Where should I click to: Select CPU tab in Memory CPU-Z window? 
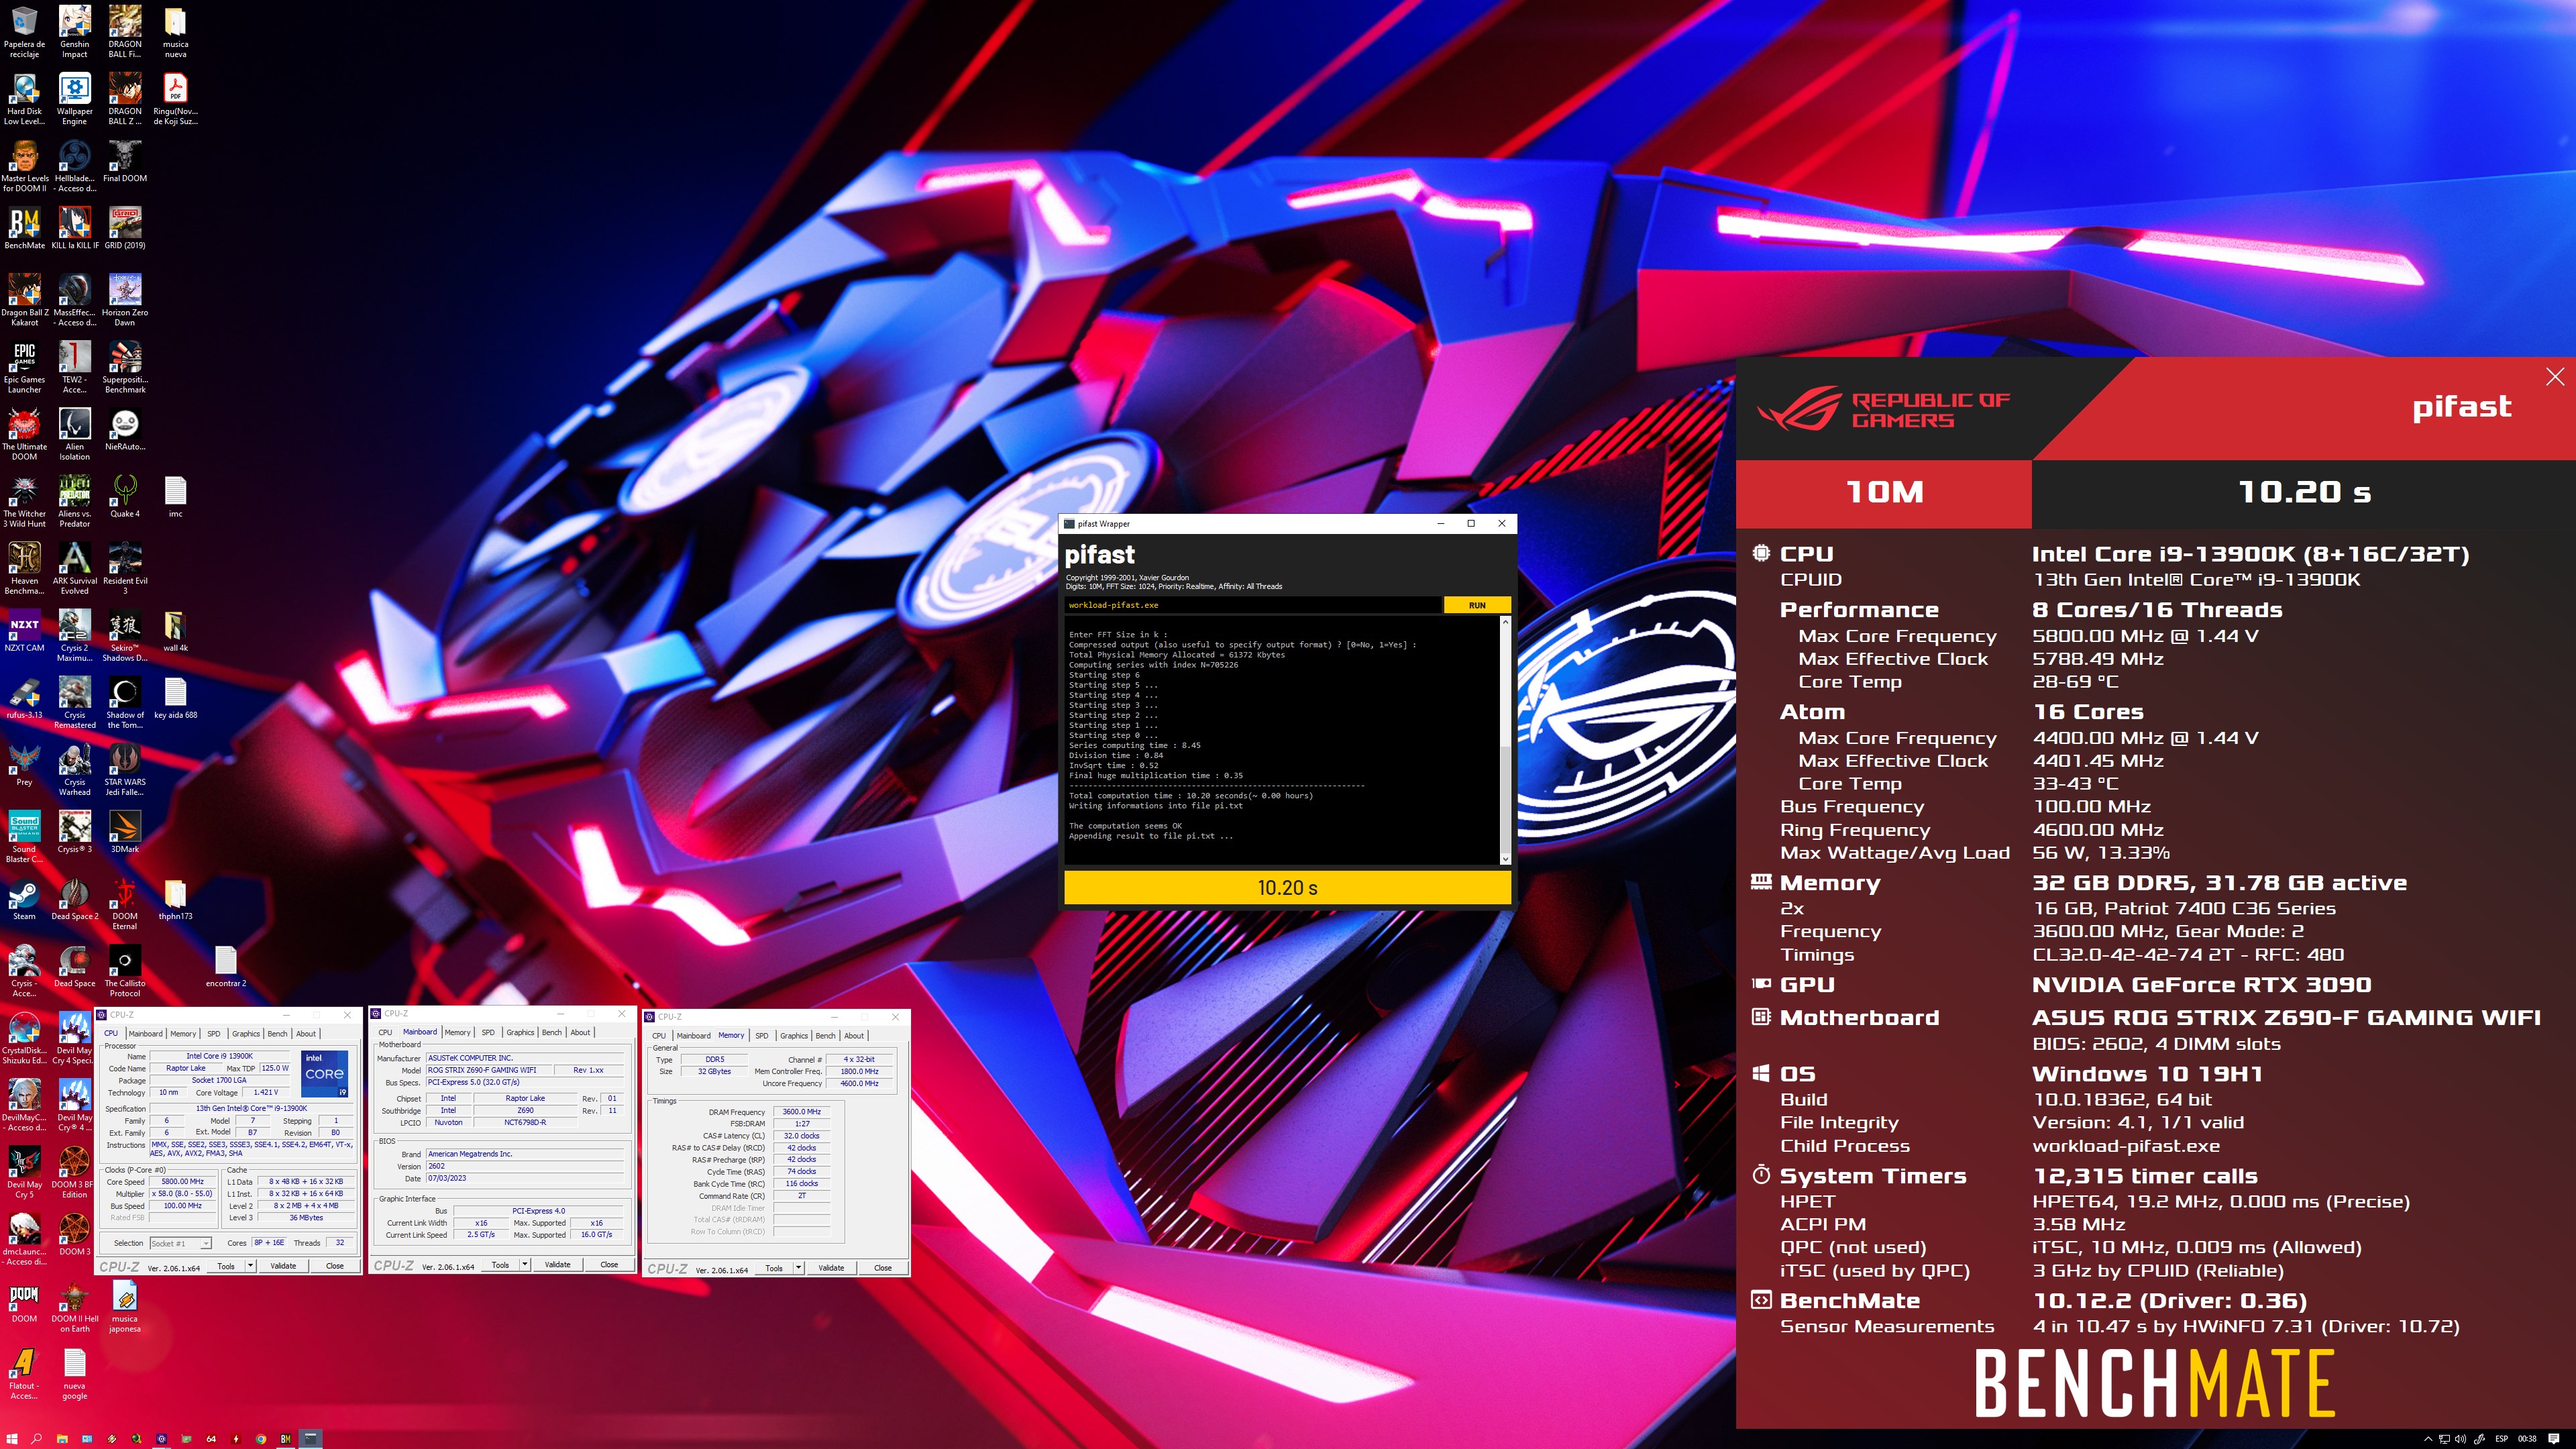(x=658, y=1035)
